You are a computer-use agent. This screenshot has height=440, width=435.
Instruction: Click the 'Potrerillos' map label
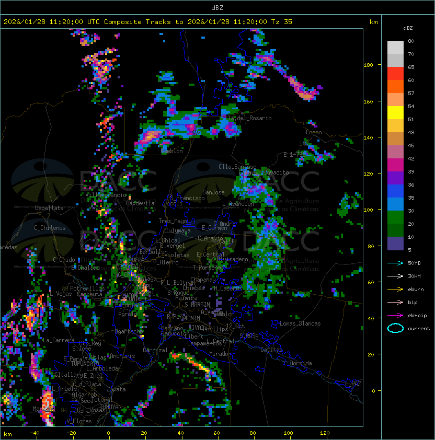pyautogui.click(x=87, y=288)
